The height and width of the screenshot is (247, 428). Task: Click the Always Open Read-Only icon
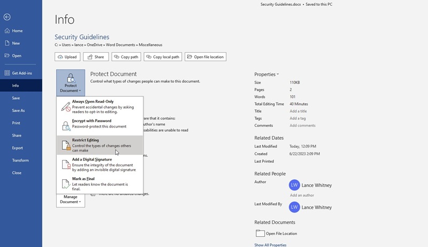65,106
